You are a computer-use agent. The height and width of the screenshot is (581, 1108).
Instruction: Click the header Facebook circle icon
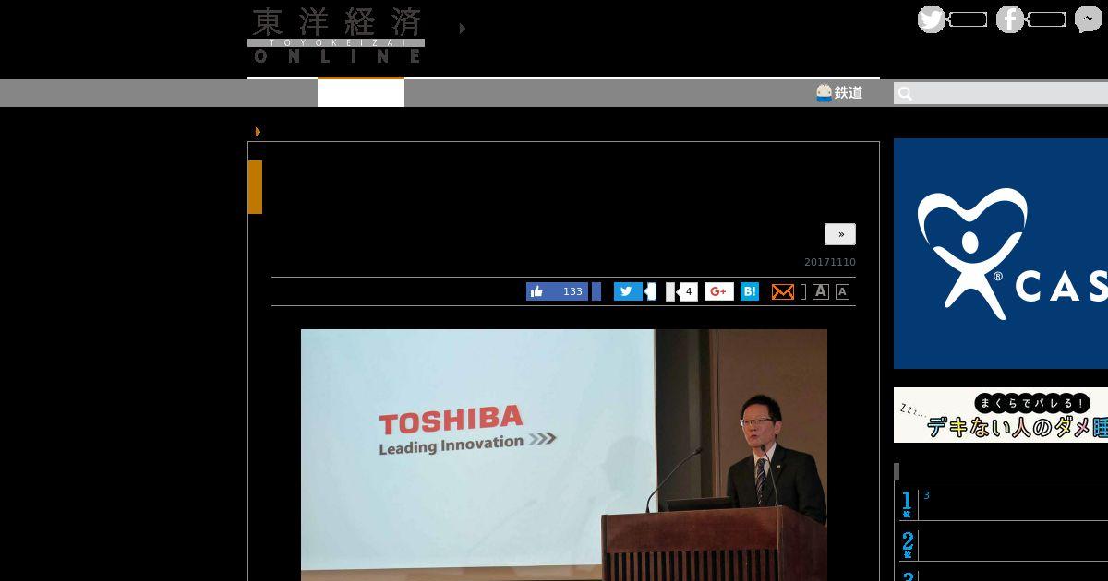[x=1010, y=19]
